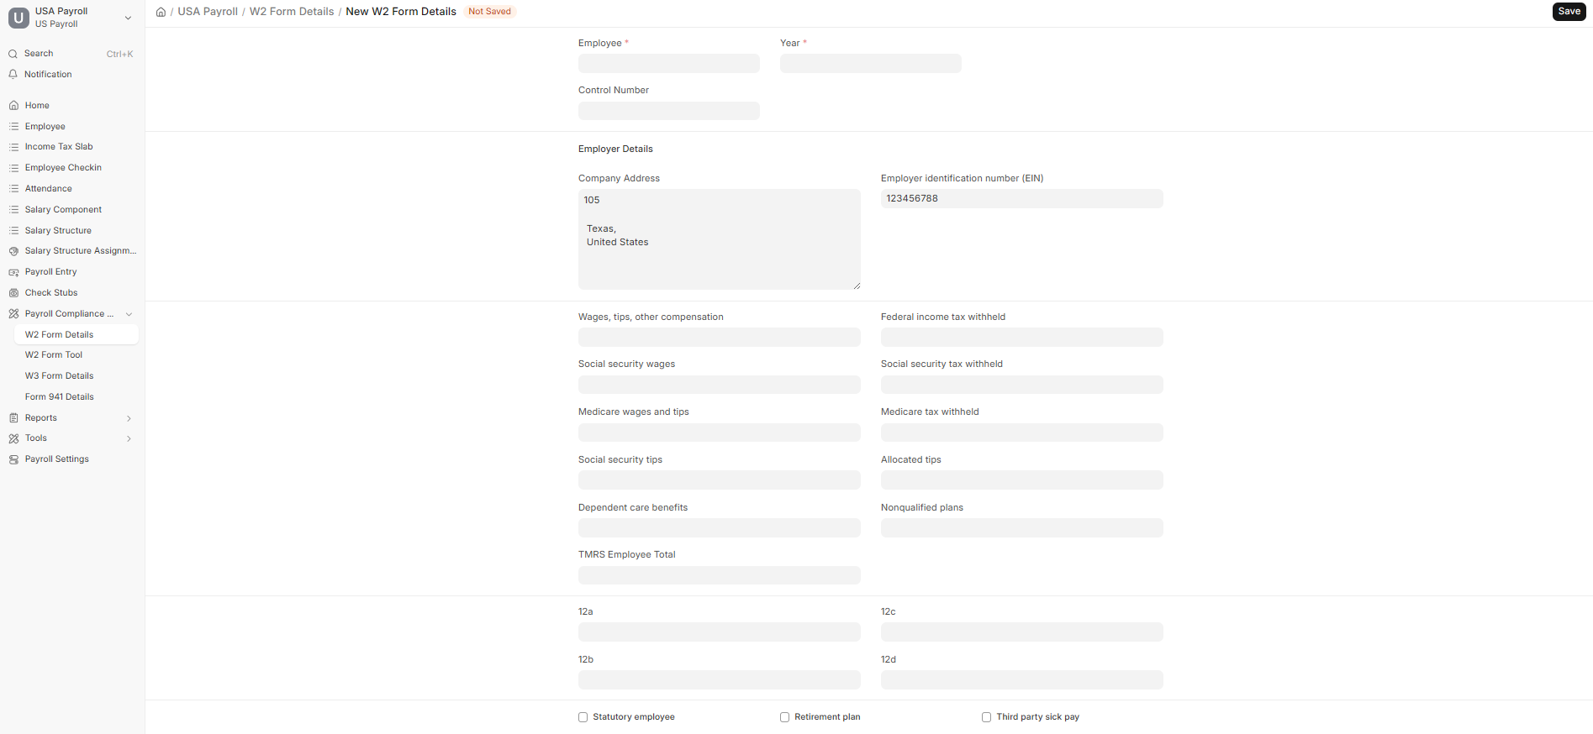Expand the Reports section chevron
The width and height of the screenshot is (1593, 734).
click(129, 418)
